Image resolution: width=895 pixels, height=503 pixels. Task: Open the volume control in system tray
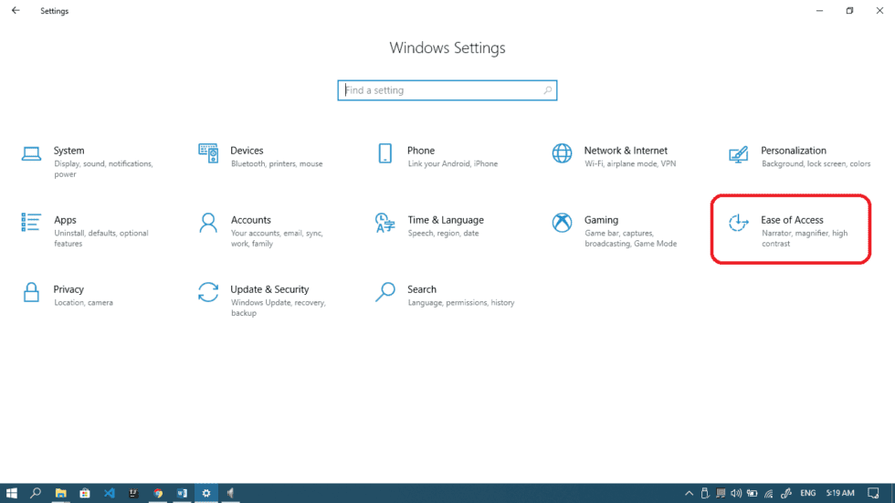[736, 493]
